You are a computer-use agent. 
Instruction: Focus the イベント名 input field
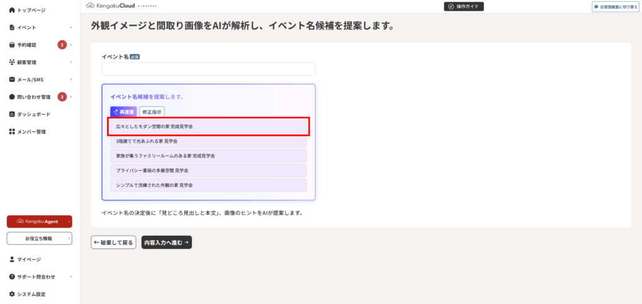tap(208, 69)
